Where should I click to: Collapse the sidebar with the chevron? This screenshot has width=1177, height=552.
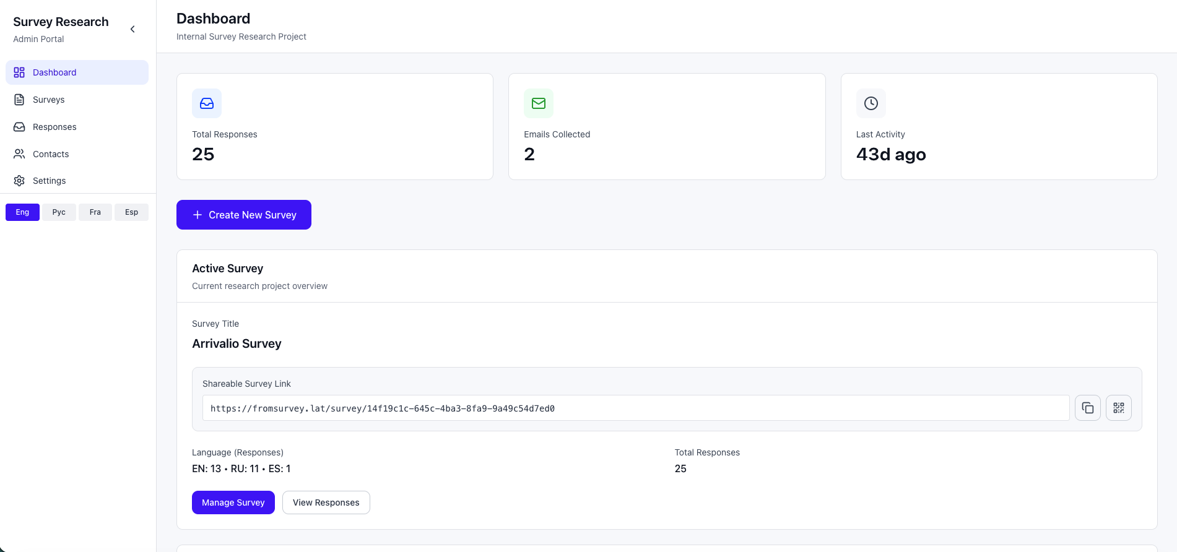coord(132,29)
